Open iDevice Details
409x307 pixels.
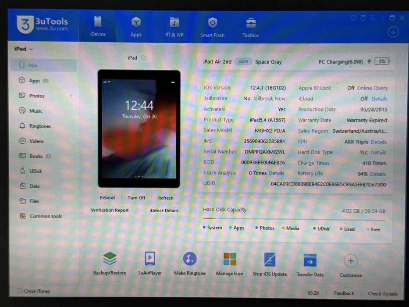pos(164,211)
